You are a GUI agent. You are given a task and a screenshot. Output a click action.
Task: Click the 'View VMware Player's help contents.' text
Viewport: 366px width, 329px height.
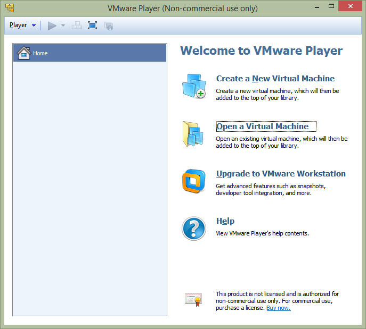pos(262,233)
